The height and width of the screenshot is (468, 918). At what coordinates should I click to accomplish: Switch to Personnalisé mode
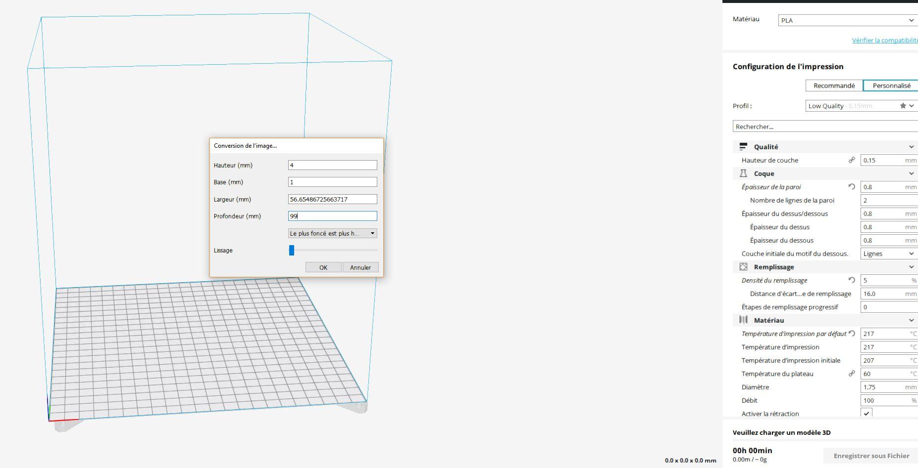pos(891,85)
